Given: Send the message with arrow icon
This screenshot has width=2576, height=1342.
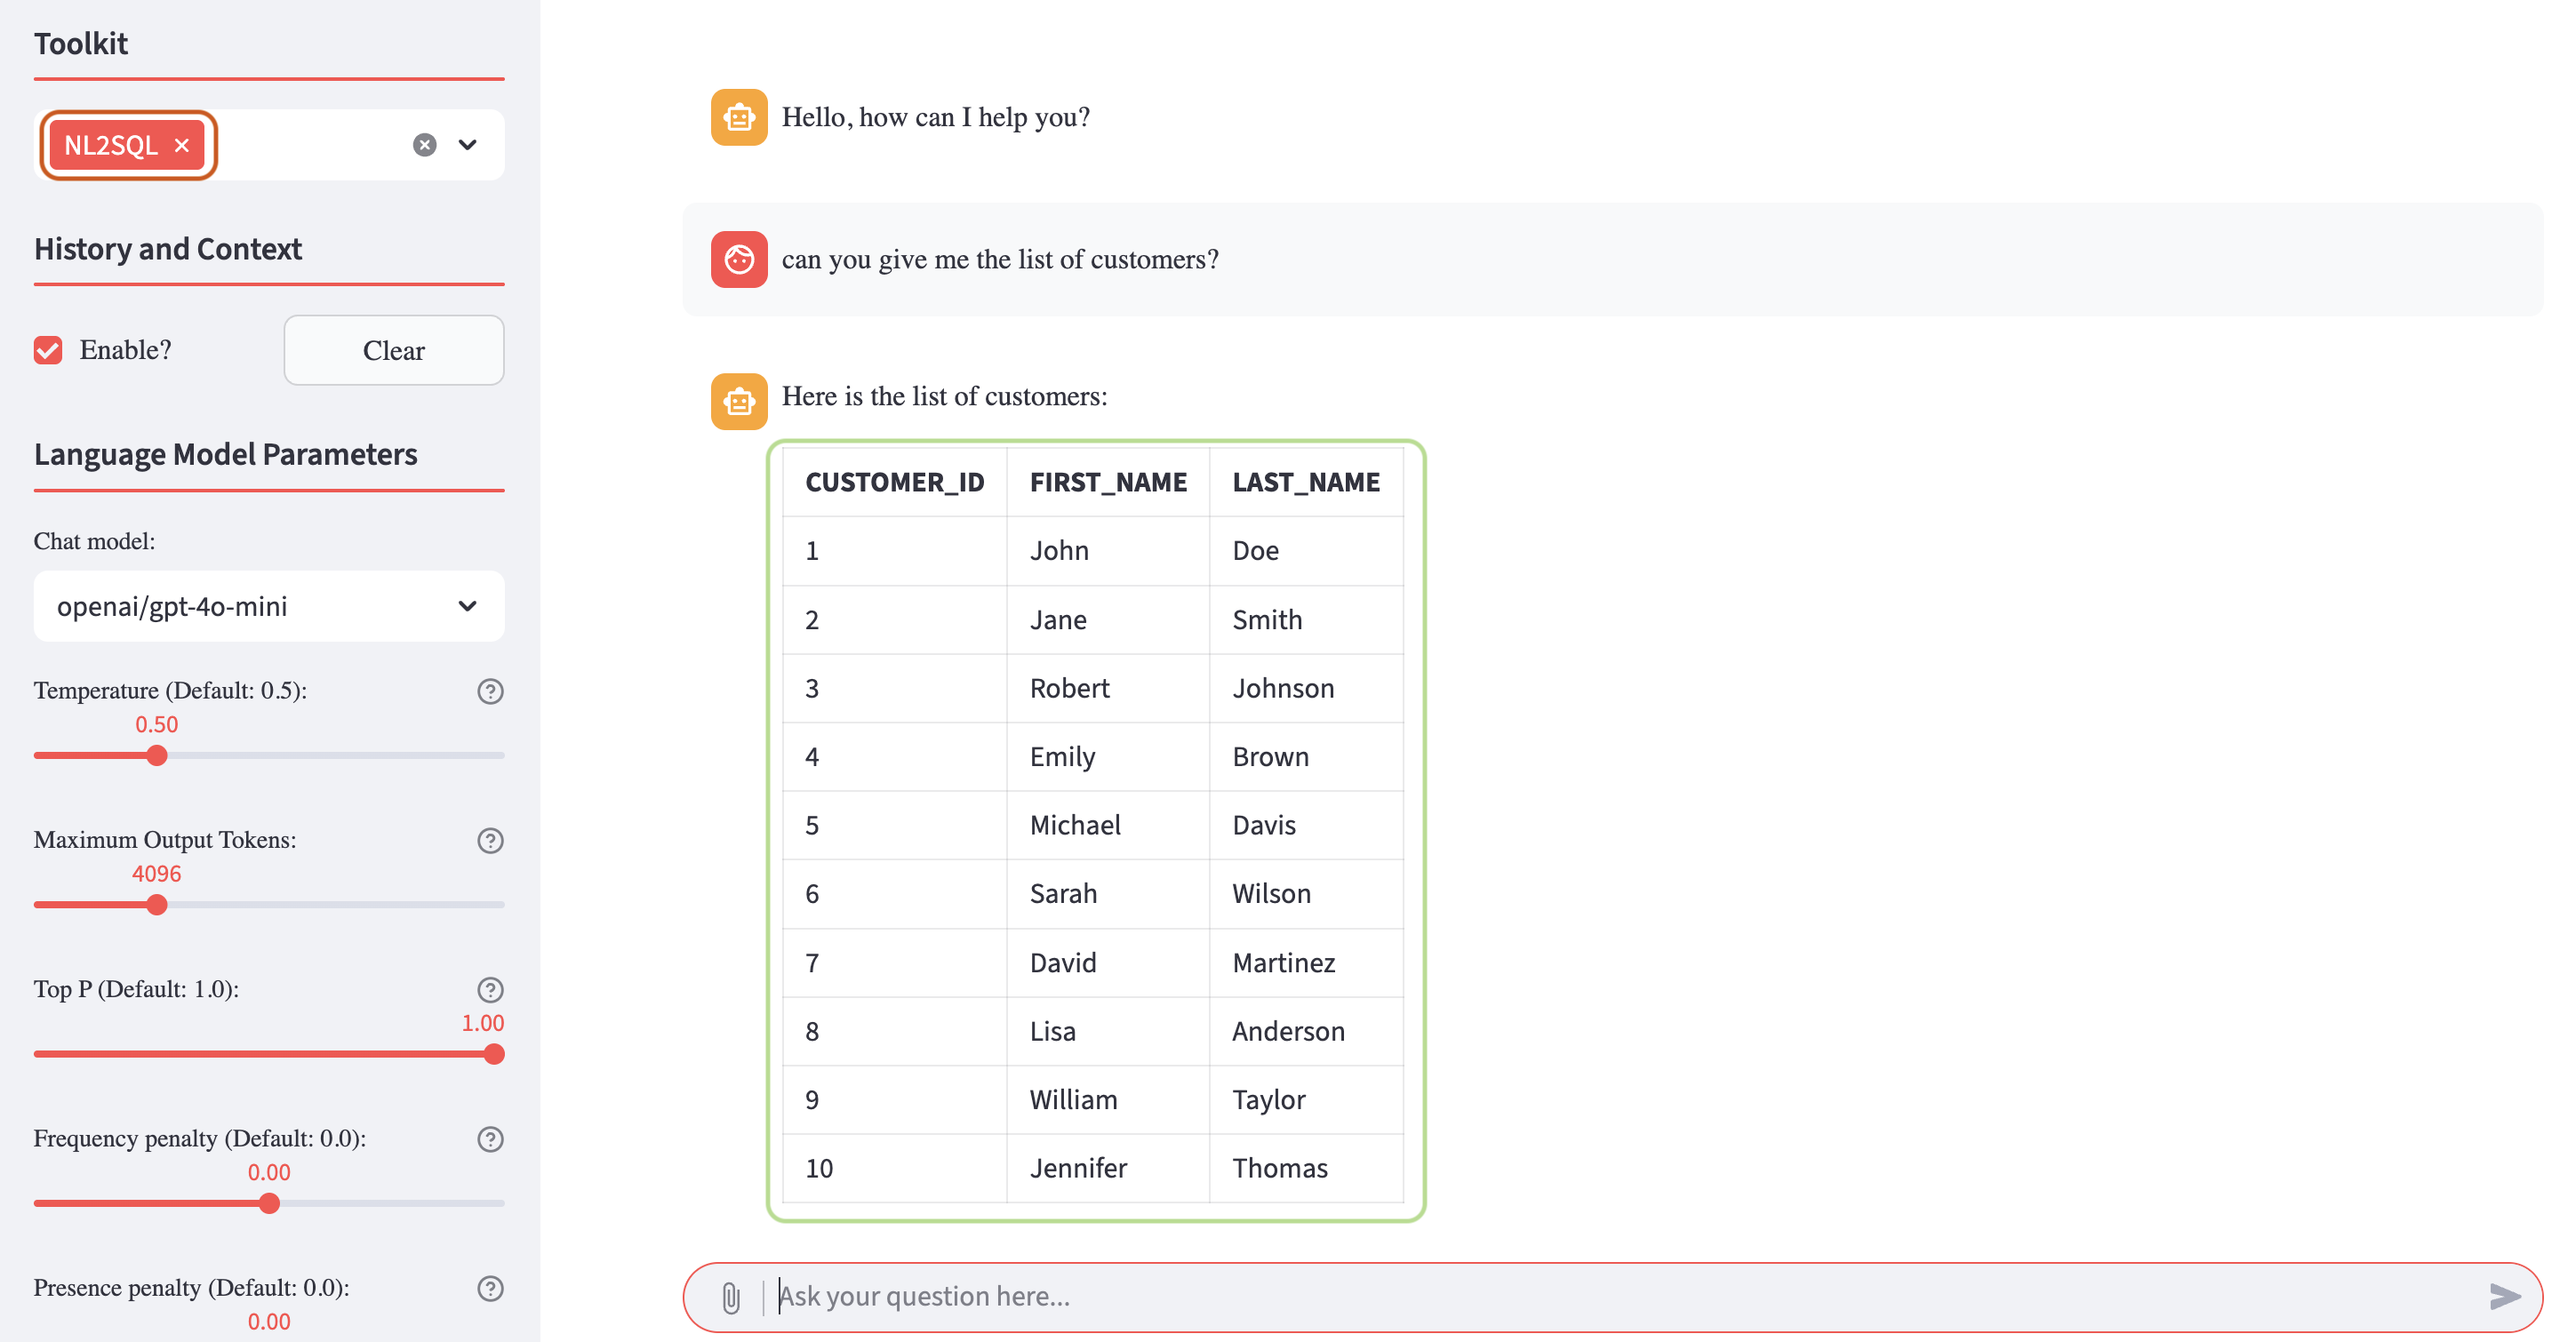Looking at the screenshot, I should click(2504, 1297).
